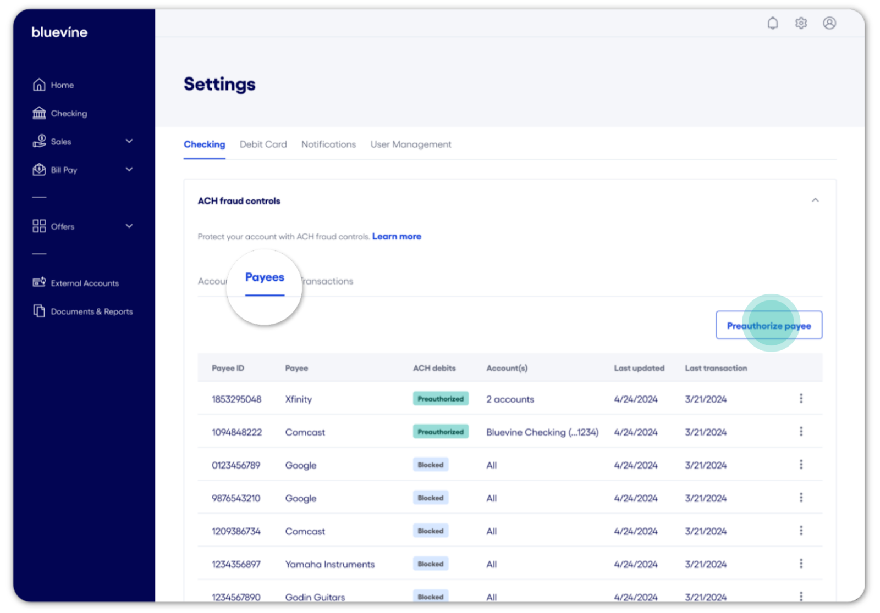Viewport: 880px width, 613px height.
Task: Switch to the User Management tab
Action: [x=410, y=144]
